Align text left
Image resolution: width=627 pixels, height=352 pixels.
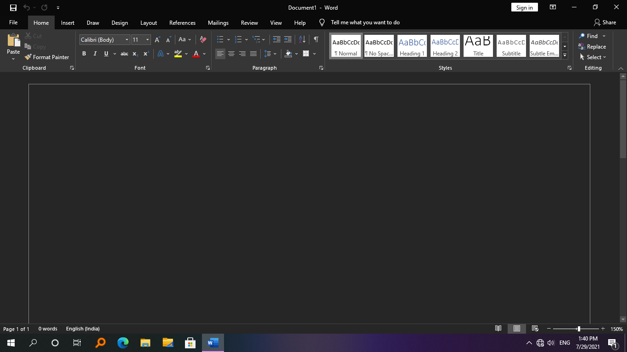pos(220,54)
